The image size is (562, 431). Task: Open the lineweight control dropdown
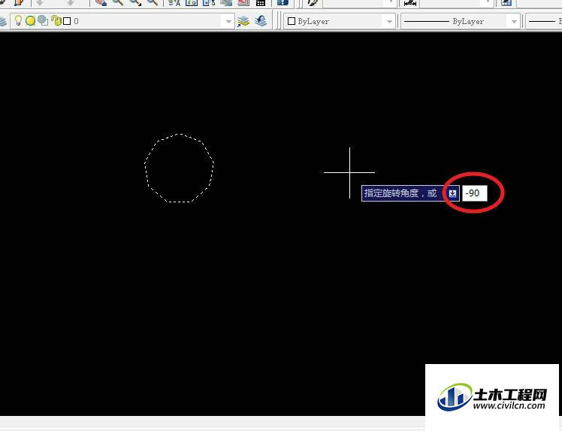(x=543, y=22)
